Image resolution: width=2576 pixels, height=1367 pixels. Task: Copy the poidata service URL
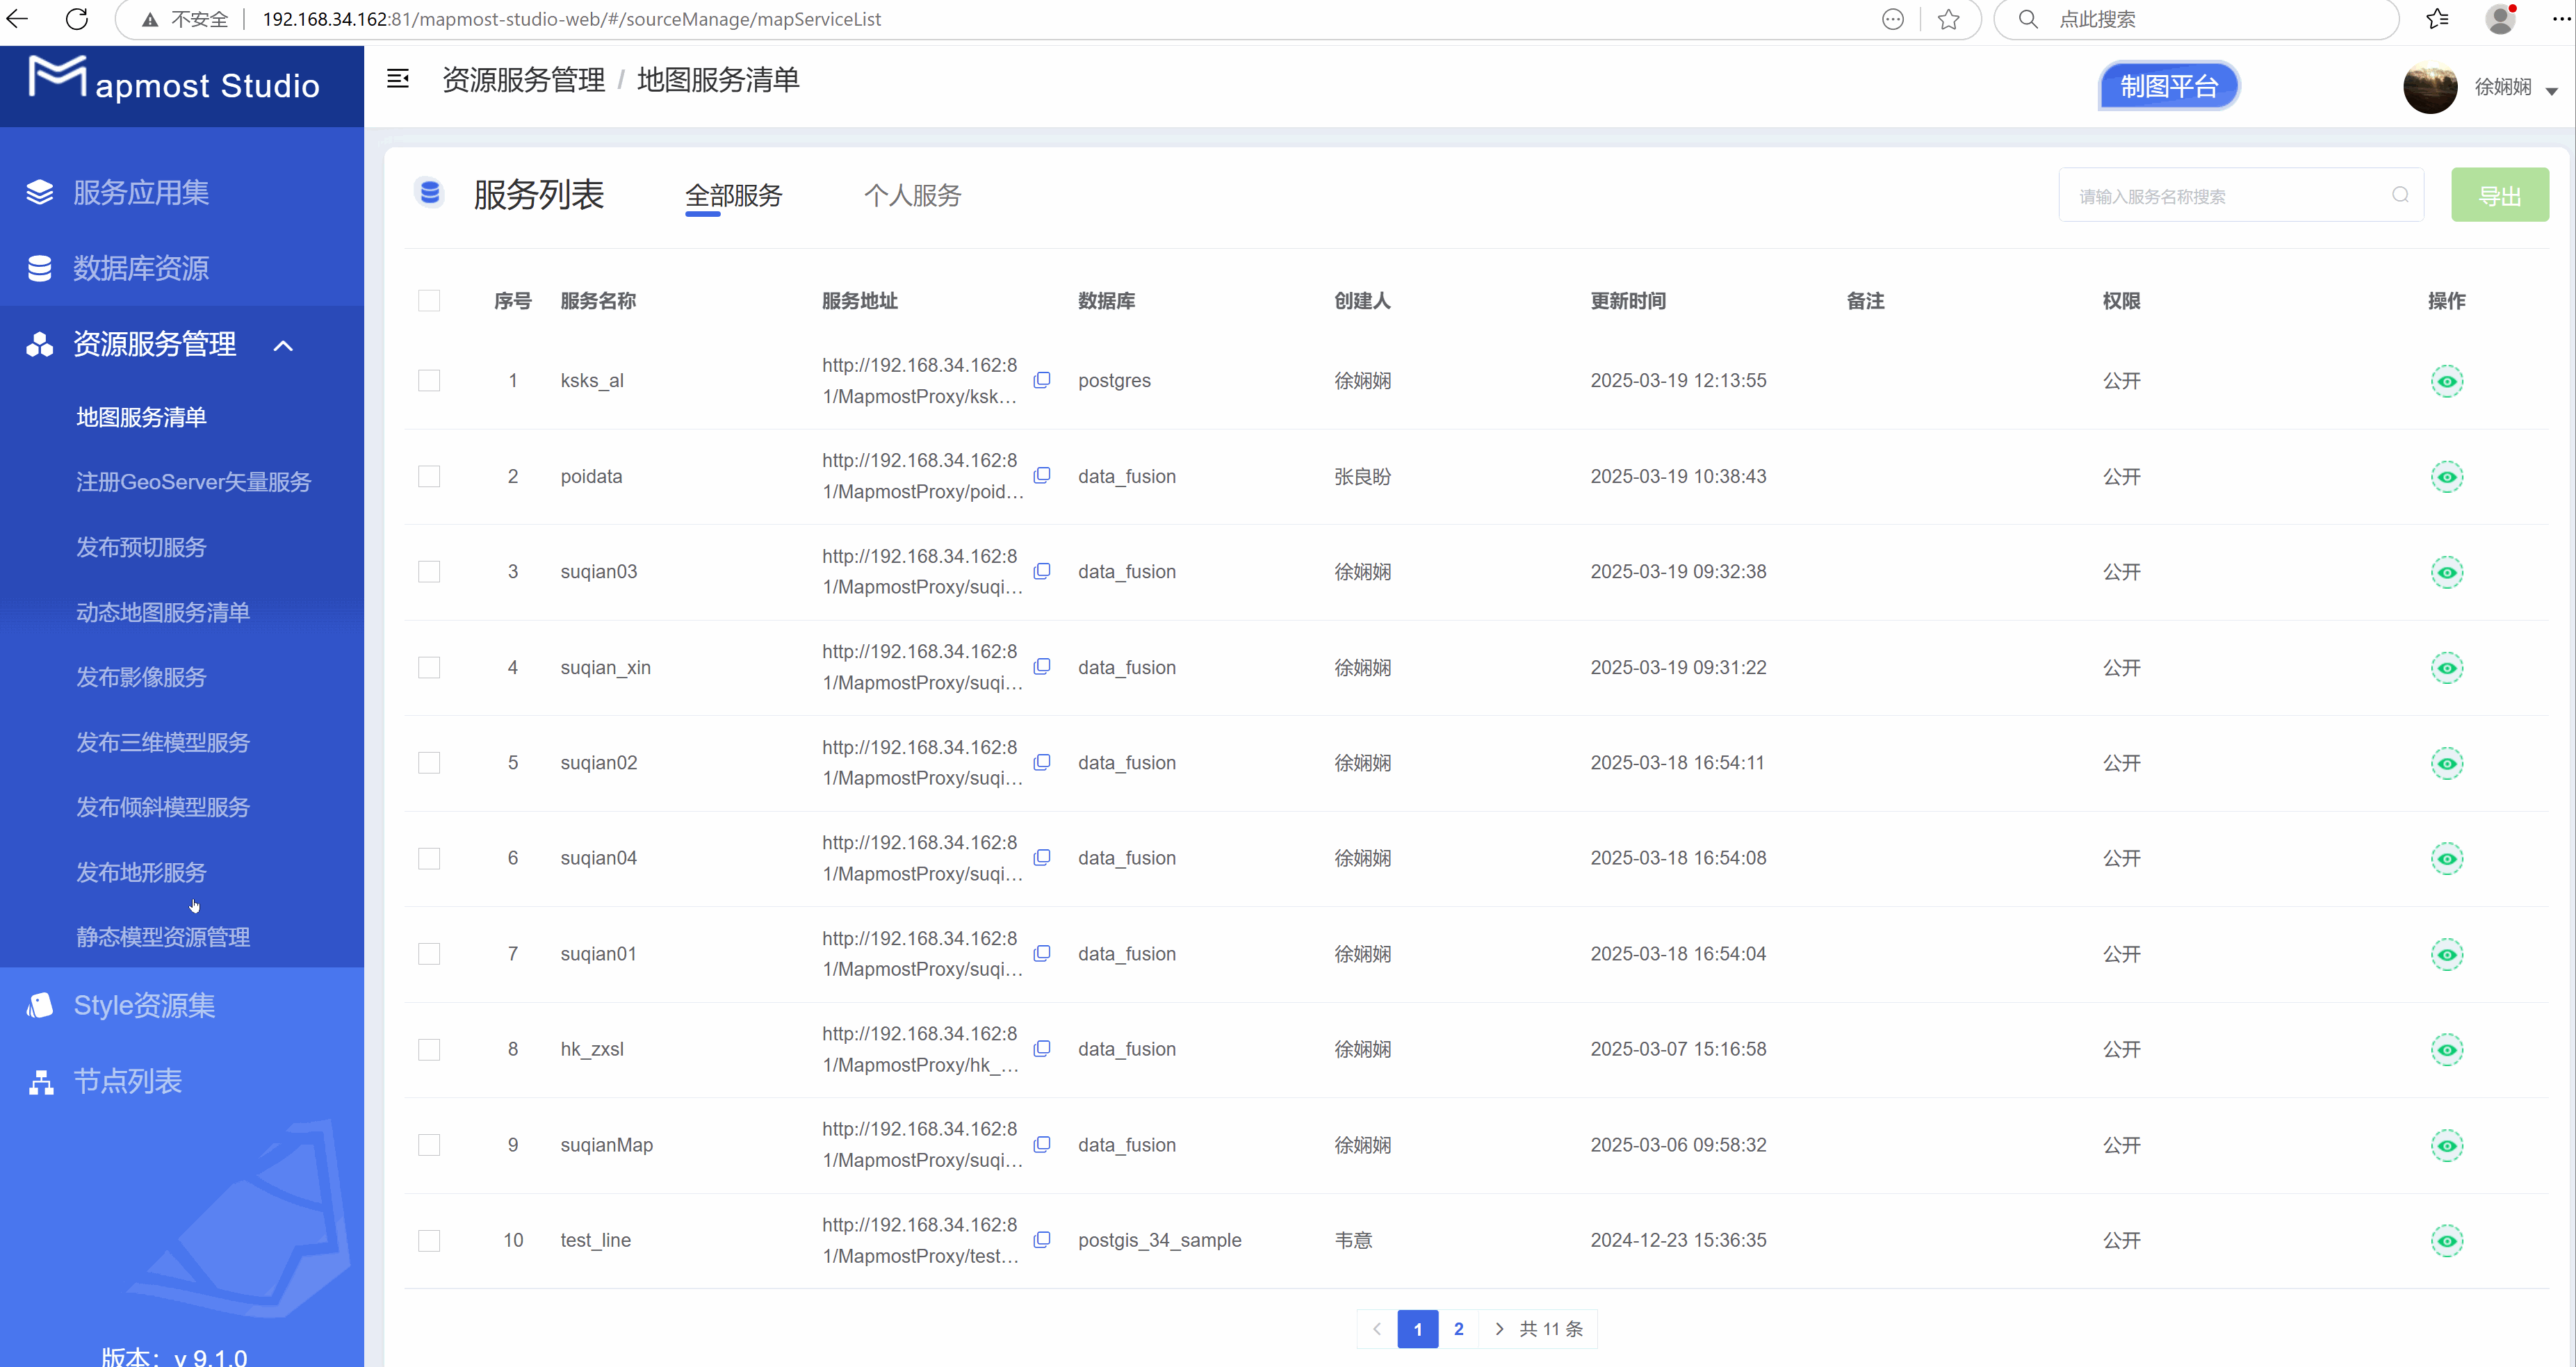point(1042,475)
